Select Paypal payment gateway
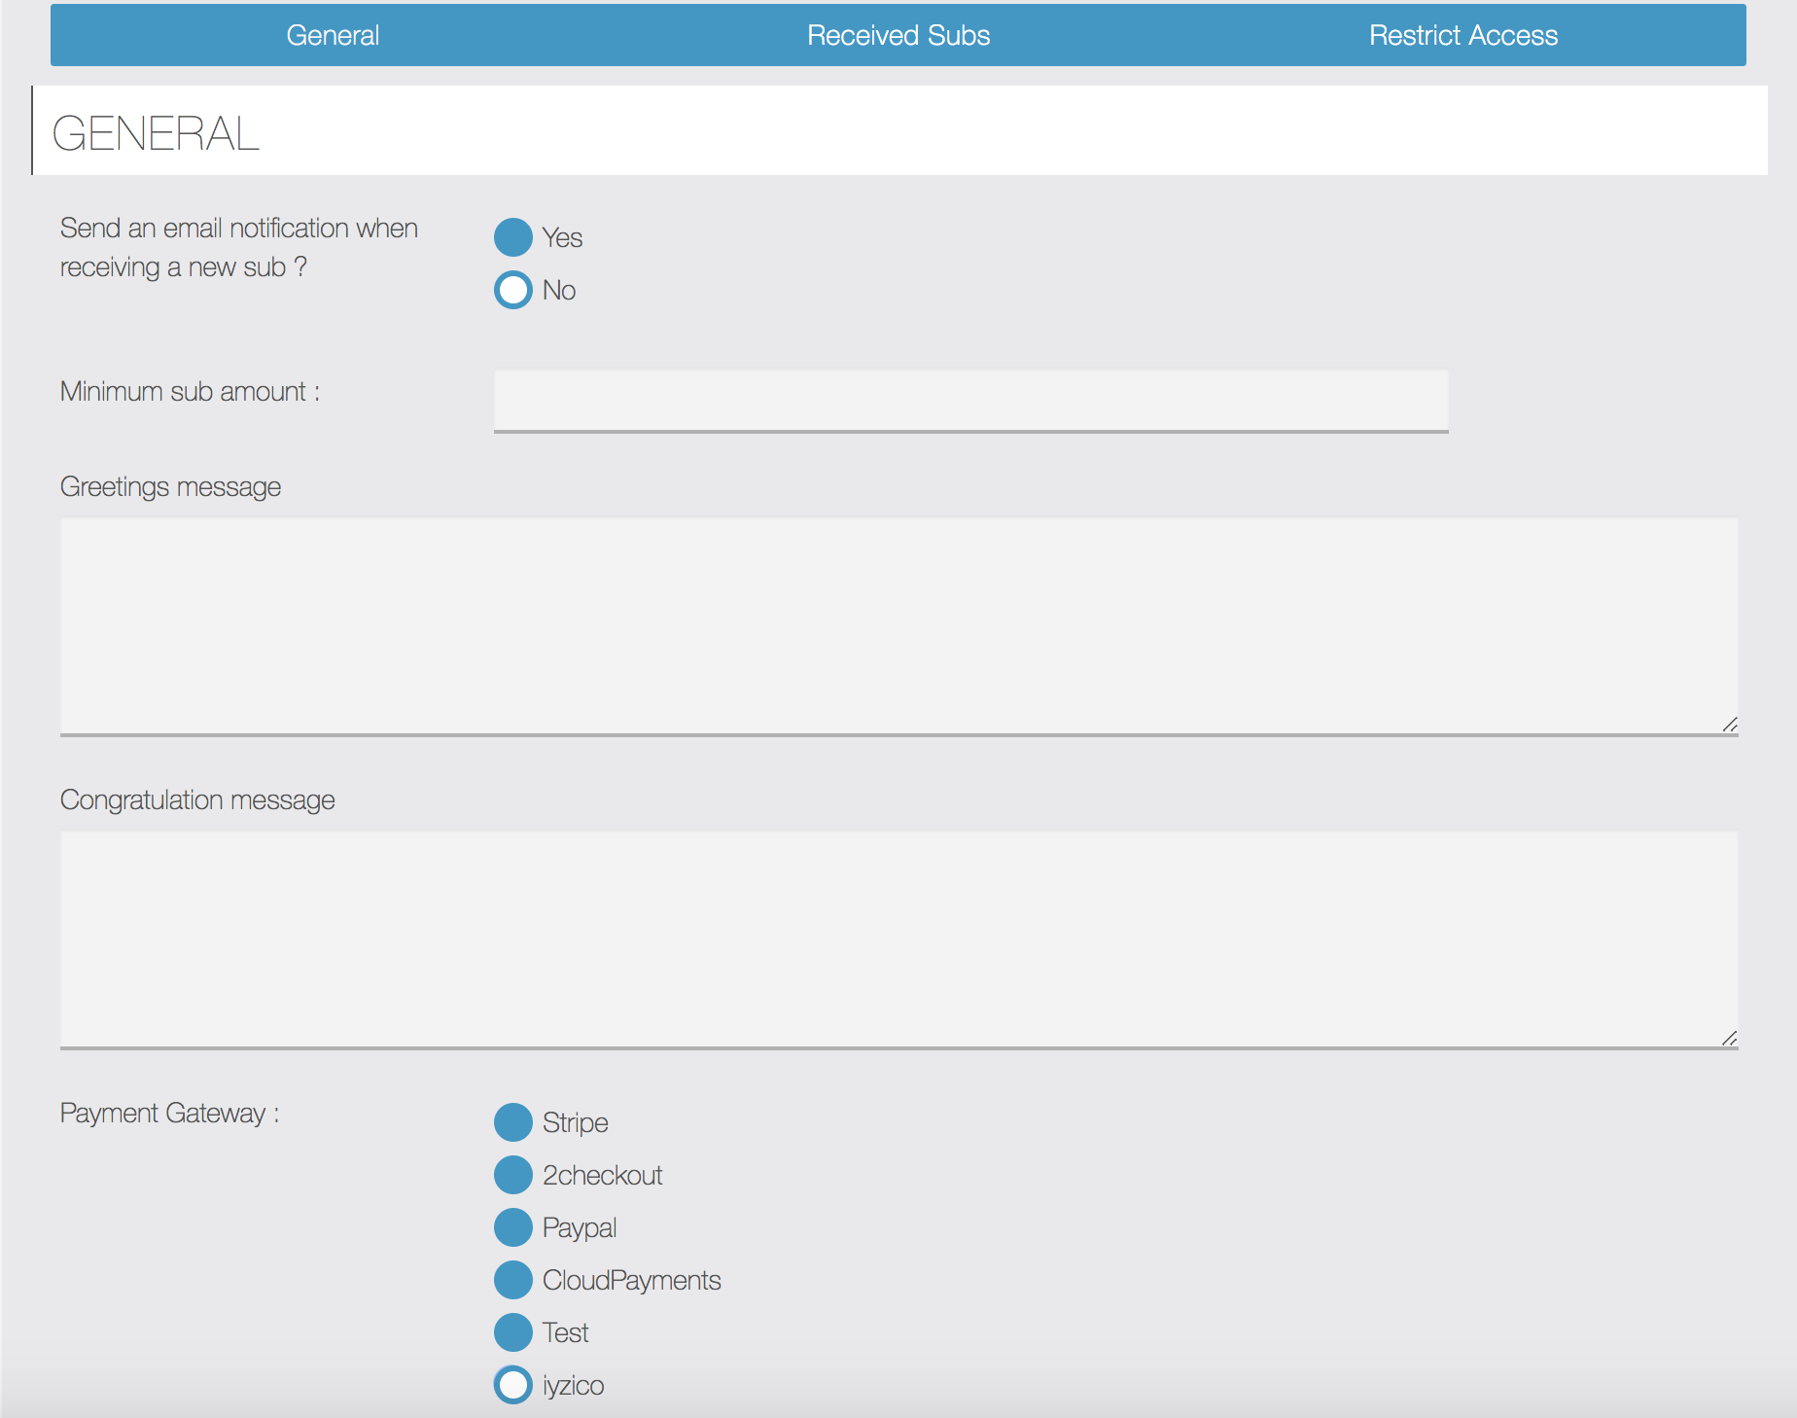The width and height of the screenshot is (1797, 1418). pyautogui.click(x=513, y=1227)
